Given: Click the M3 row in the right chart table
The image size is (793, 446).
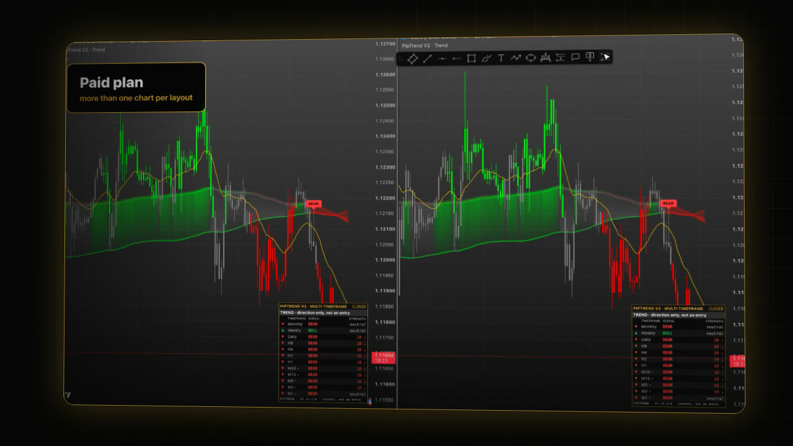Looking at the screenshot, I should [x=678, y=391].
